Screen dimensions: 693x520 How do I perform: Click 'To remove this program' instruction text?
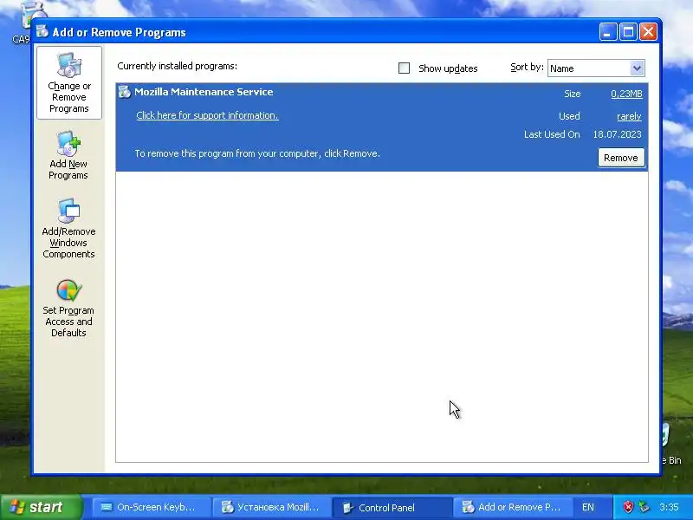tap(257, 153)
